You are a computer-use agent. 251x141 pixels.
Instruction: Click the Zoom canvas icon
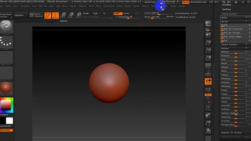click(x=208, y=43)
